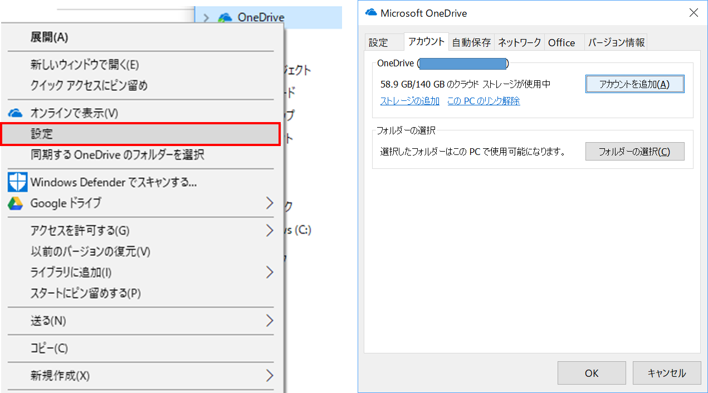This screenshot has width=708, height=393.
Task: Follow the ストレージの追加 link
Action: (410, 101)
